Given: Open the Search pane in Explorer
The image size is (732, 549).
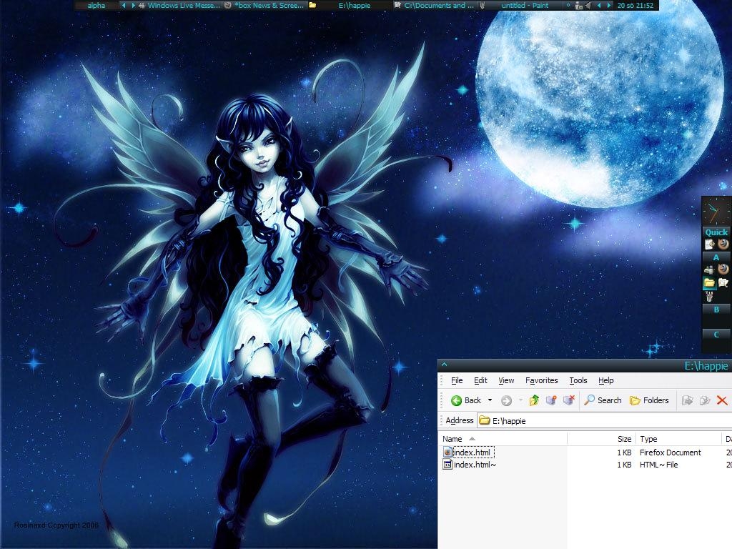Looking at the screenshot, I should [x=603, y=400].
